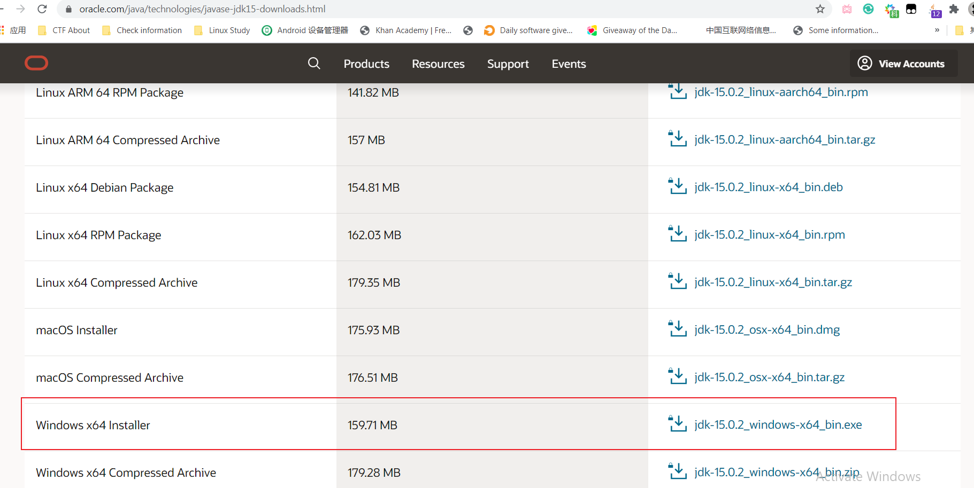This screenshot has width=974, height=488.
Task: Open the Resources menu
Action: click(x=438, y=64)
